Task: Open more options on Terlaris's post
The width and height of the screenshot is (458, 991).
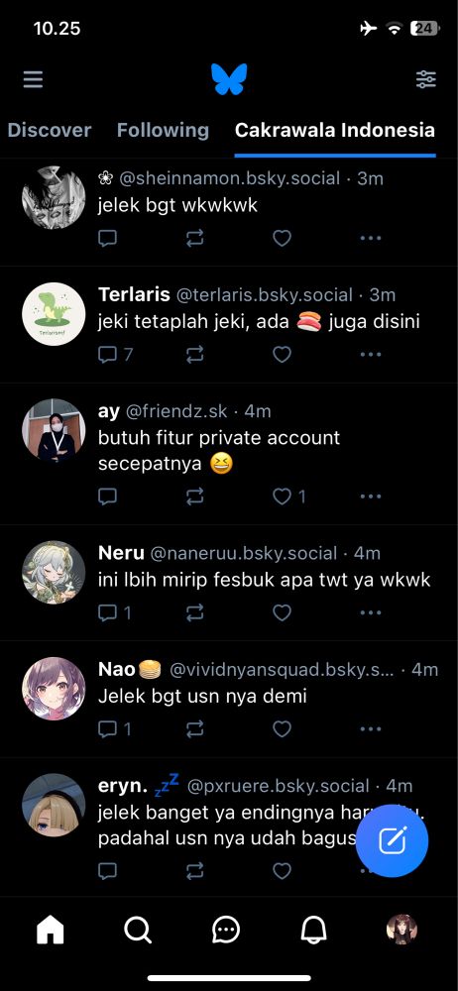Action: pos(371,355)
